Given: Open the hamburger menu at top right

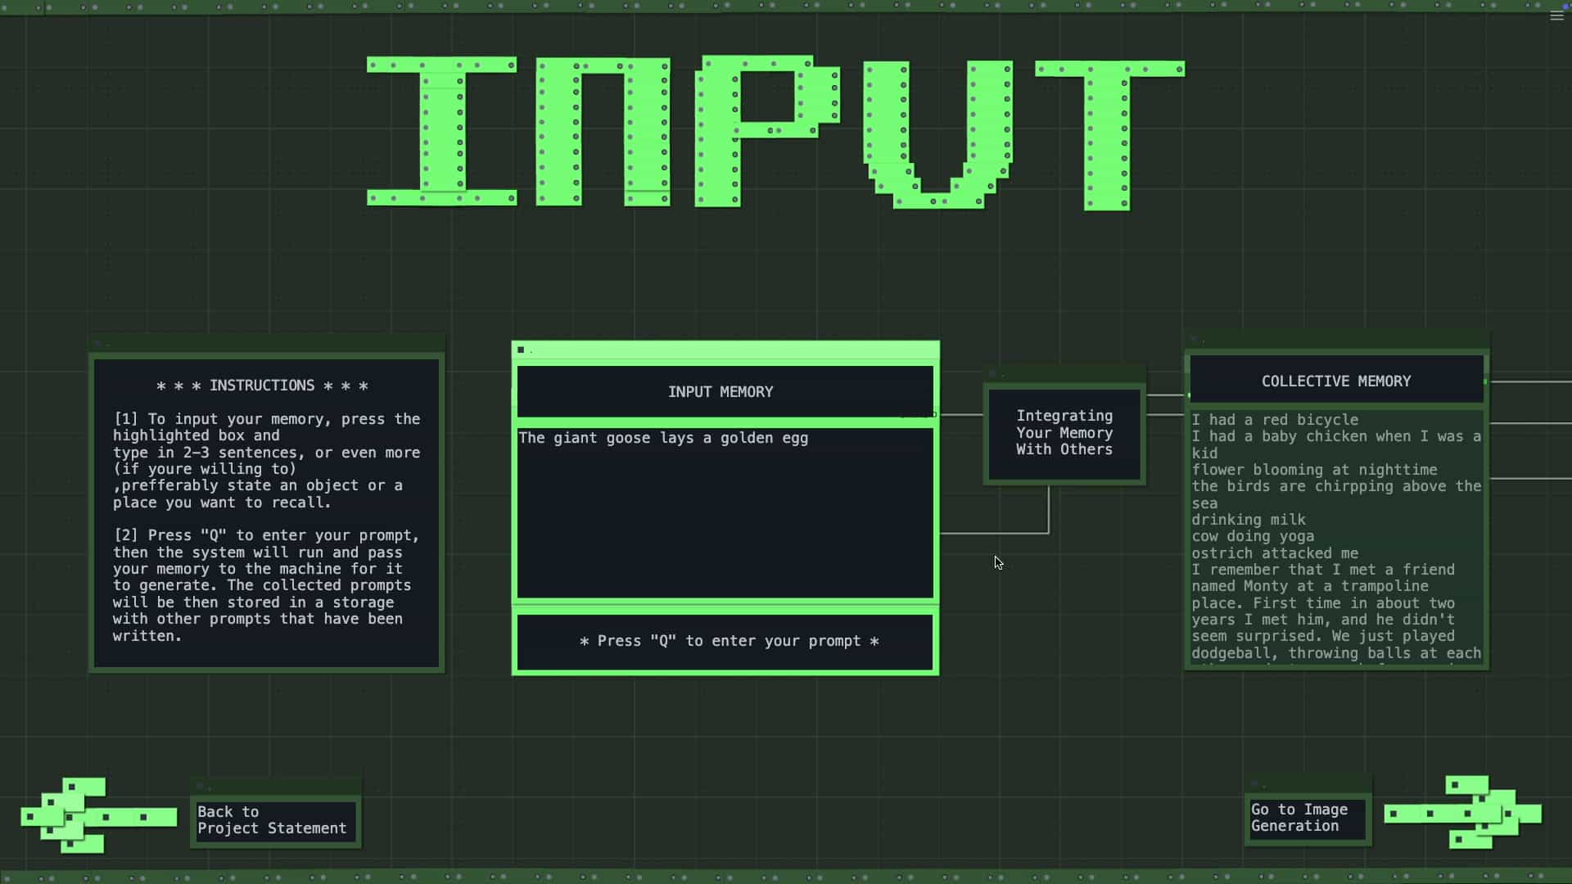Looking at the screenshot, I should coord(1556,16).
